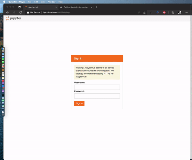This screenshot has width=192, height=160.
Task: Click the Password: label
Action: (79, 91)
